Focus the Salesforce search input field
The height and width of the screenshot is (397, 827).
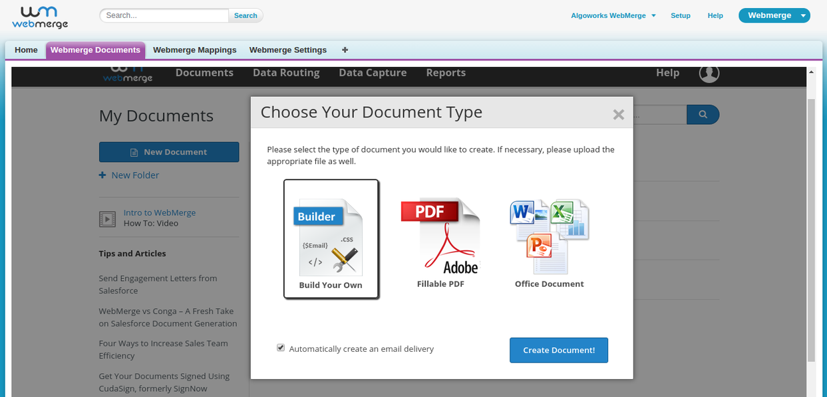(x=164, y=15)
